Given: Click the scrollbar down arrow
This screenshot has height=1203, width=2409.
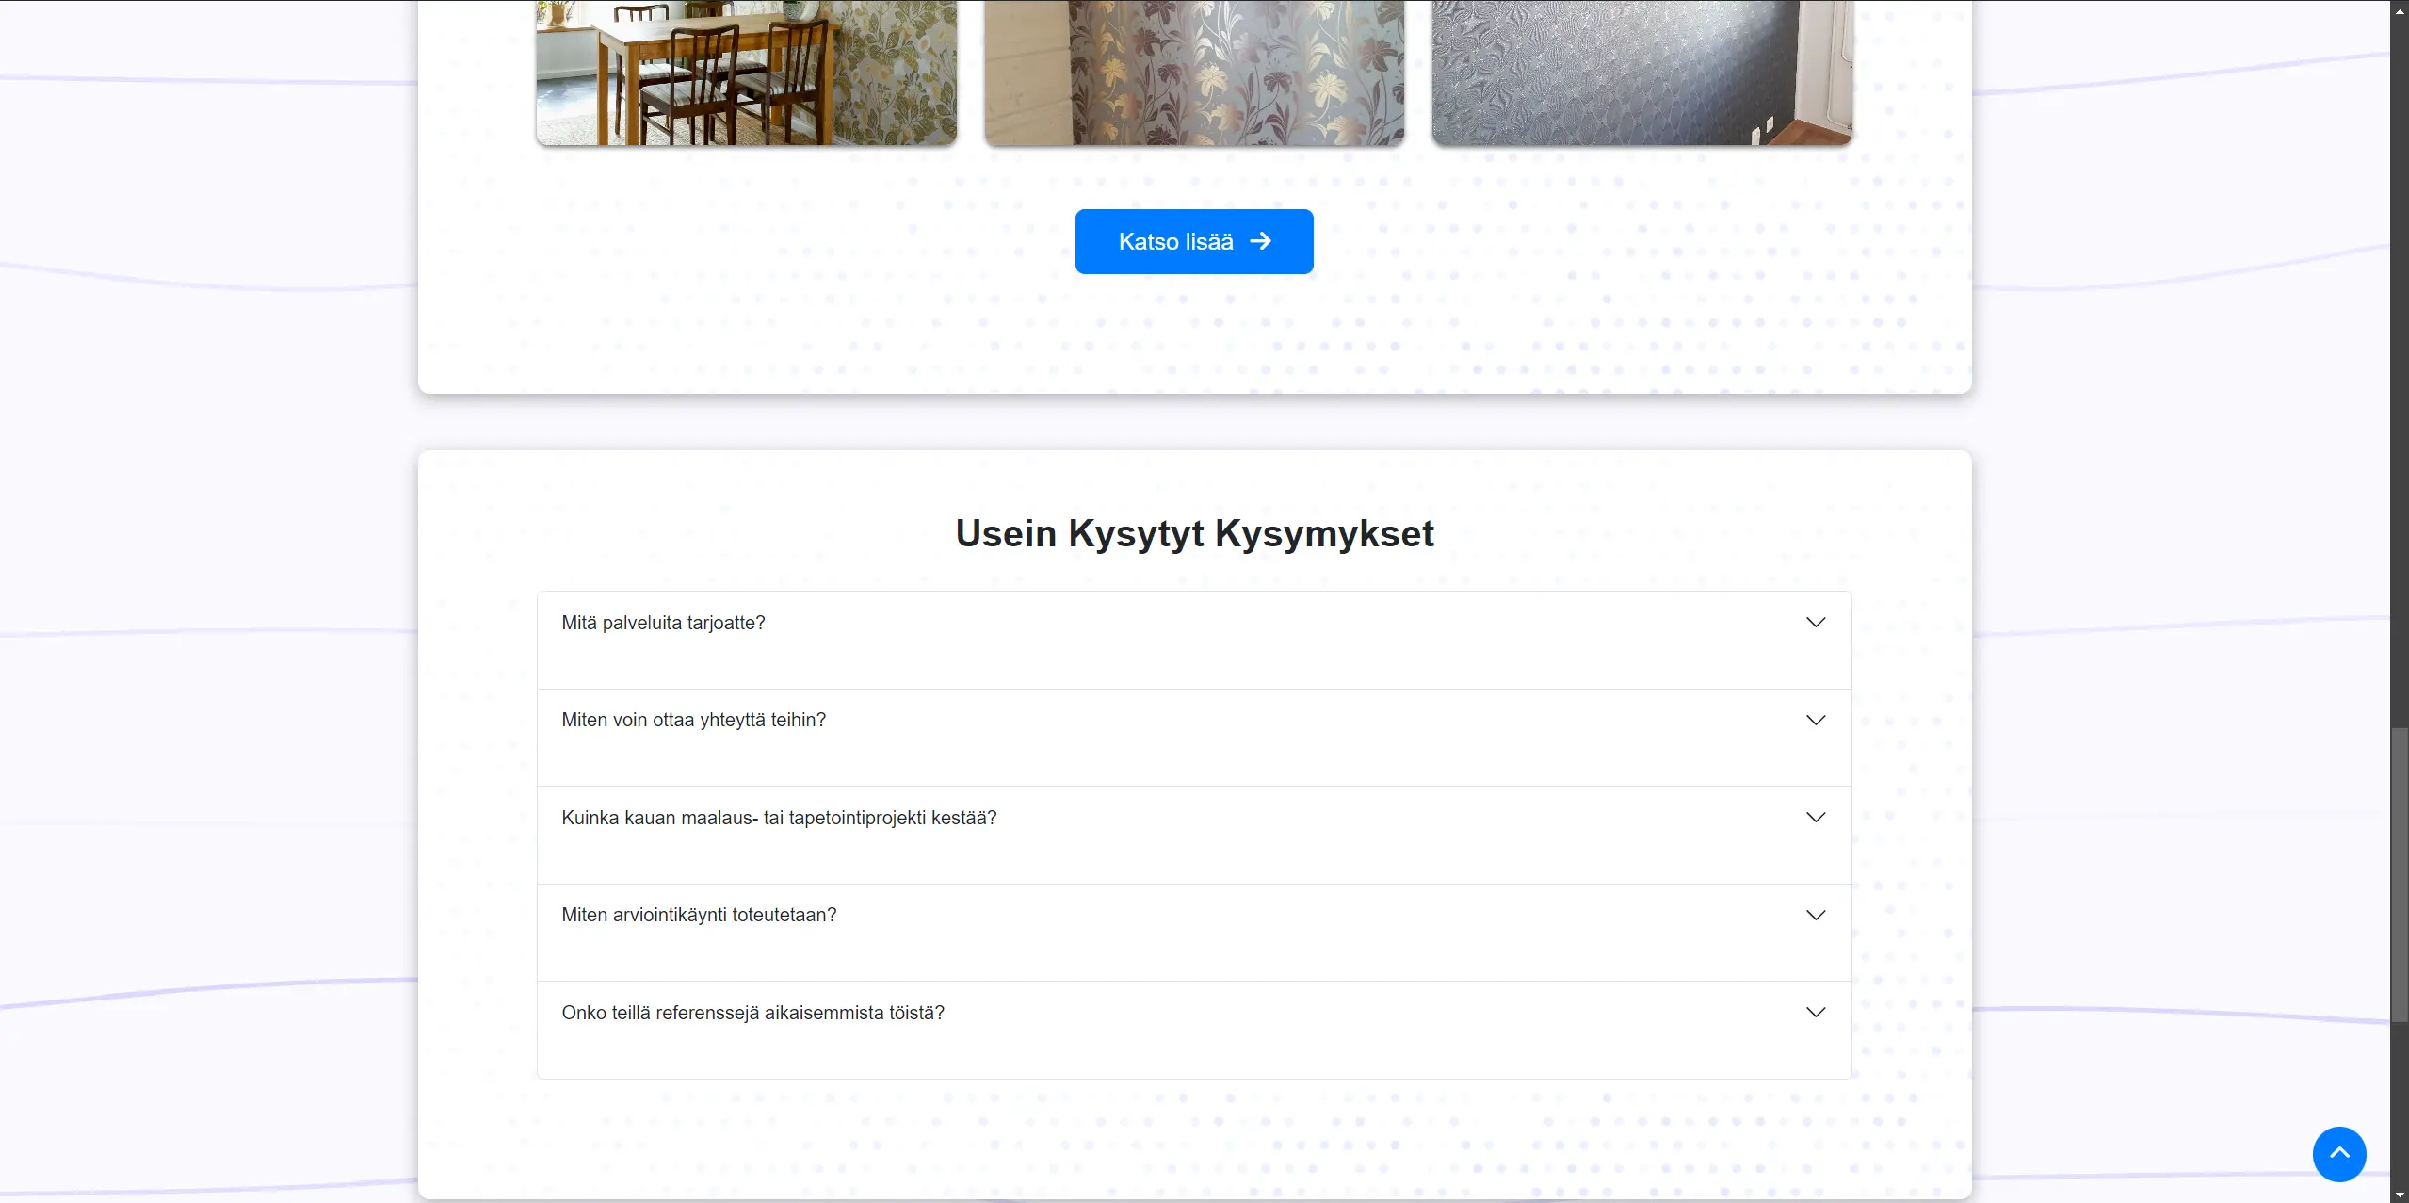Looking at the screenshot, I should tap(2400, 1195).
